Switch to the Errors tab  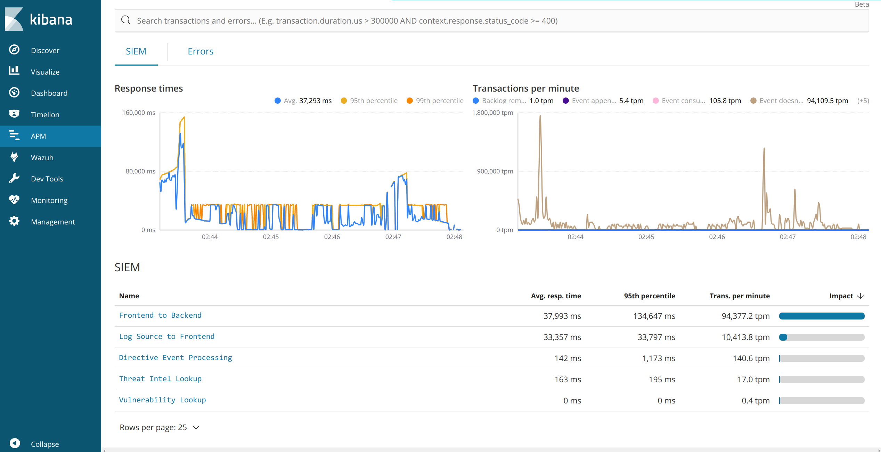(200, 51)
